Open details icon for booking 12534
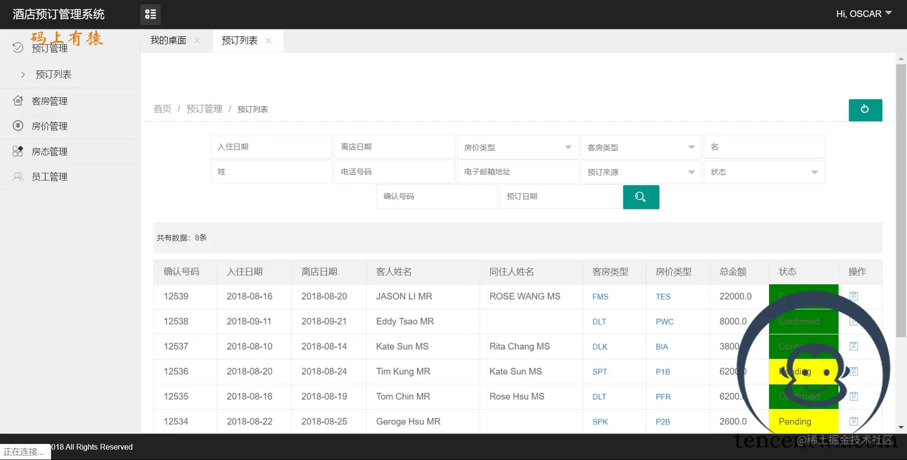This screenshot has height=460, width=907. pyautogui.click(x=854, y=422)
